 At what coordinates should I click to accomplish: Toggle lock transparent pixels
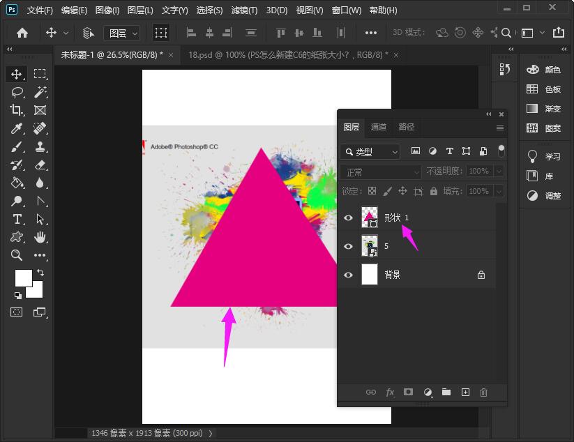tap(372, 190)
